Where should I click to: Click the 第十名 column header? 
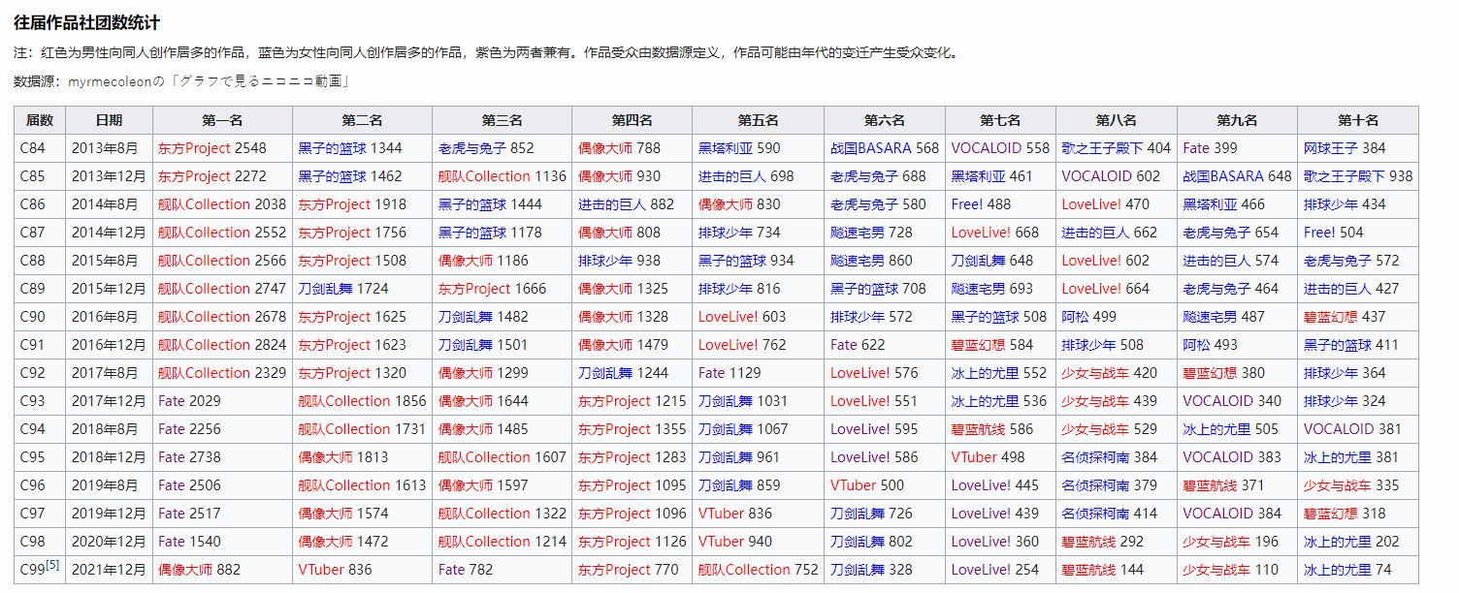[1358, 120]
